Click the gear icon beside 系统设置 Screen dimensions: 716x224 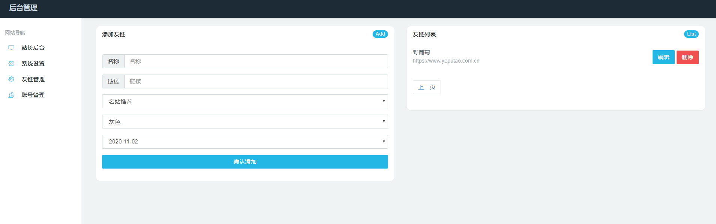click(x=11, y=64)
